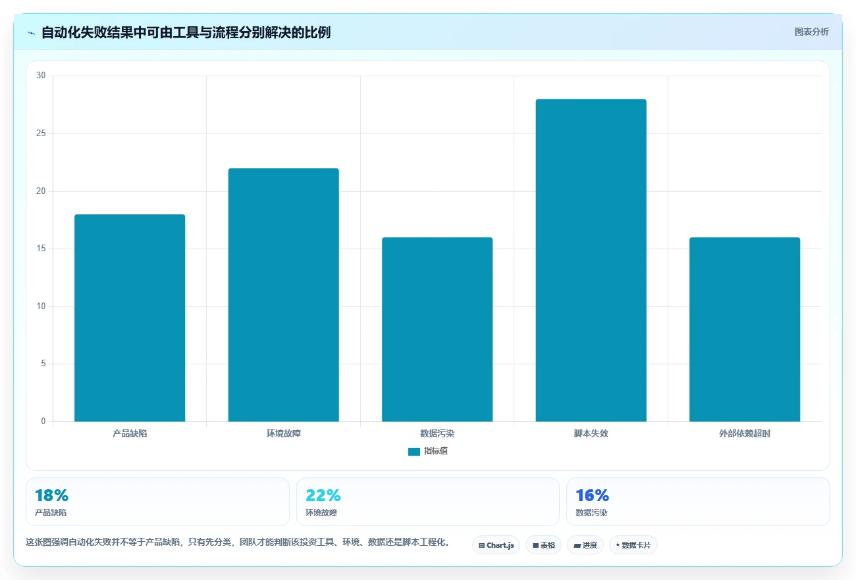The width and height of the screenshot is (856, 580).
Task: Click the 产品缺陷 bar in chart
Action: [130, 318]
